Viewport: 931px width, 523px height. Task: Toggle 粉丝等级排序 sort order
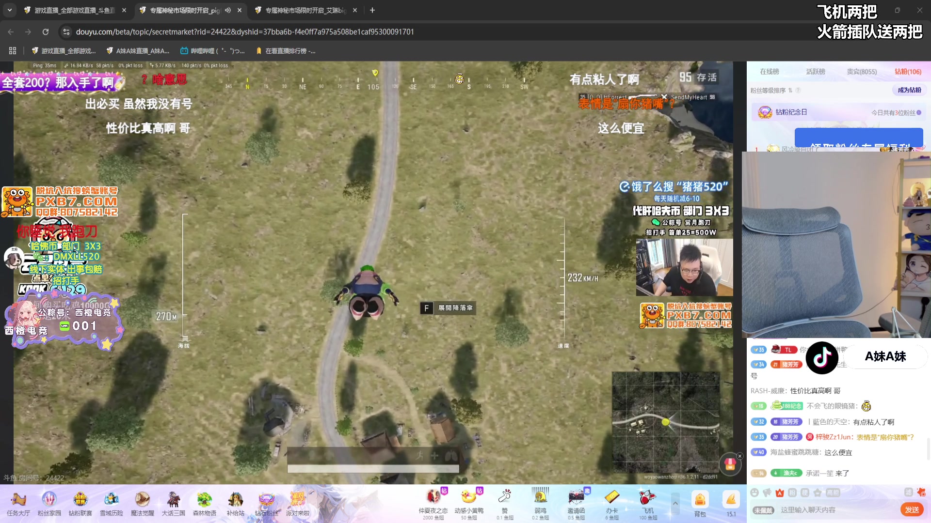[771, 91]
